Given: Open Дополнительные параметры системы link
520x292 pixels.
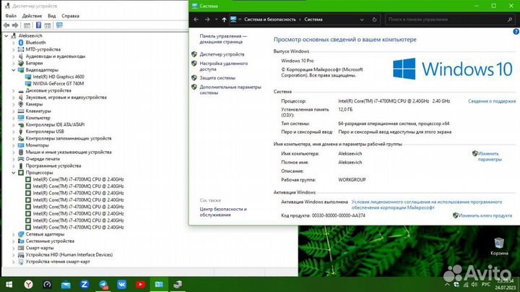Looking at the screenshot, I should [230, 90].
